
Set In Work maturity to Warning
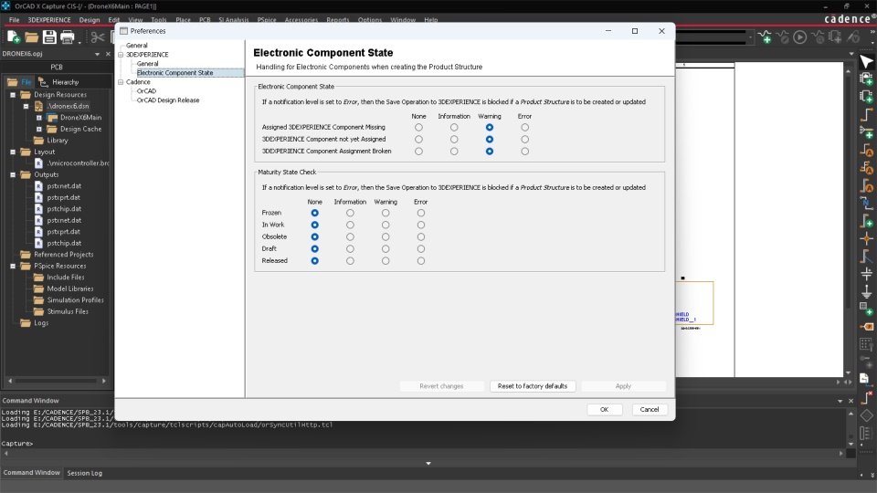click(x=386, y=225)
